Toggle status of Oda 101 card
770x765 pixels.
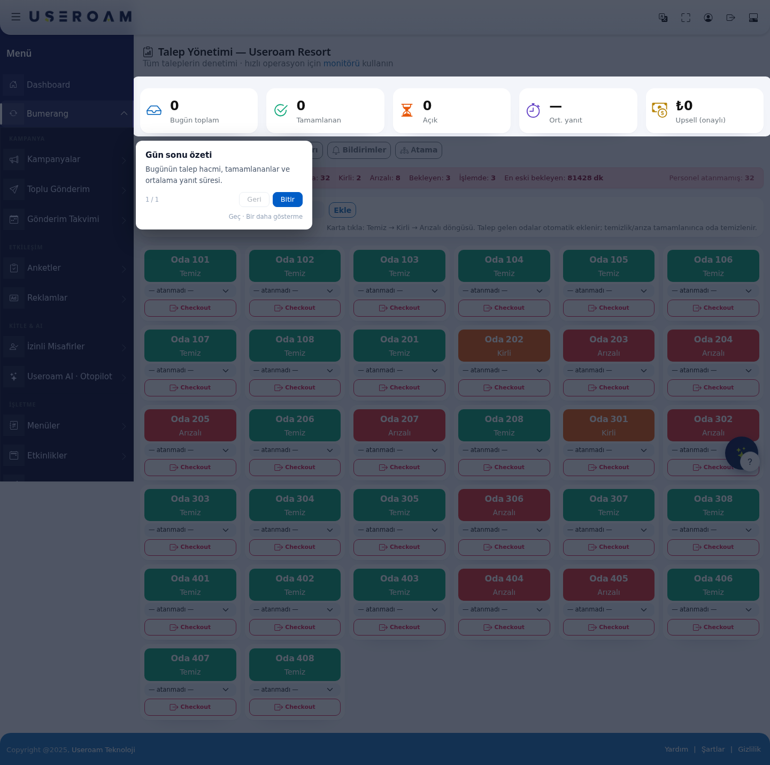pos(190,266)
